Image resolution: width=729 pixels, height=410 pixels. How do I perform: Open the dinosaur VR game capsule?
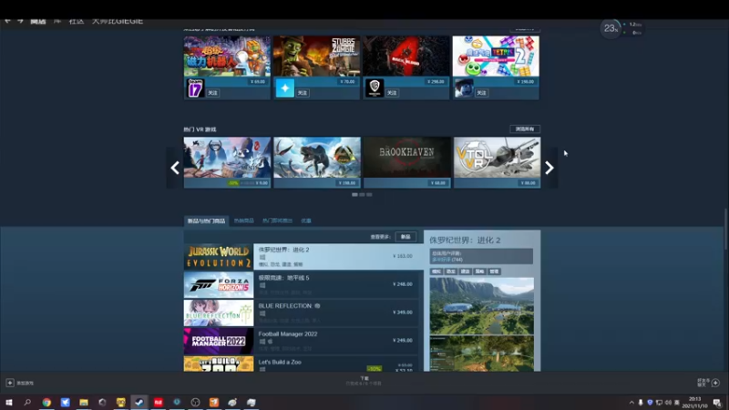click(317, 162)
